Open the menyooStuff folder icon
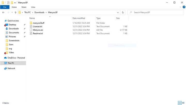The width and height of the screenshot is (186, 105). [31, 23]
